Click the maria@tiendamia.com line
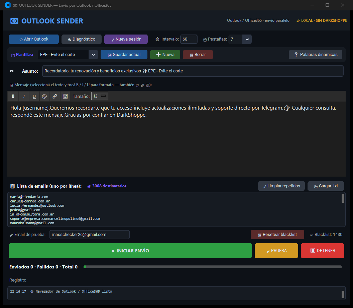 pos(29,197)
